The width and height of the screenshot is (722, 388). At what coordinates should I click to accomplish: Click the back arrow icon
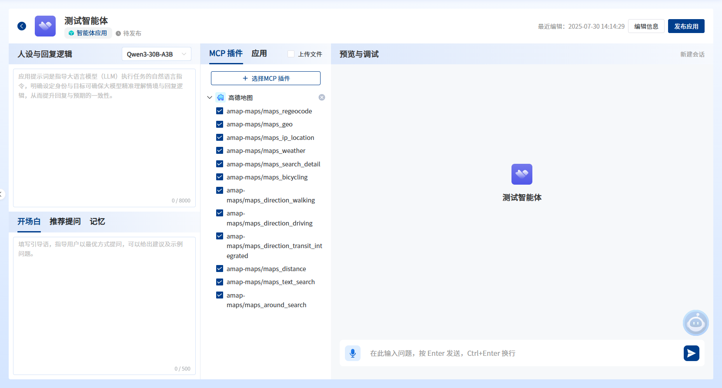click(22, 26)
